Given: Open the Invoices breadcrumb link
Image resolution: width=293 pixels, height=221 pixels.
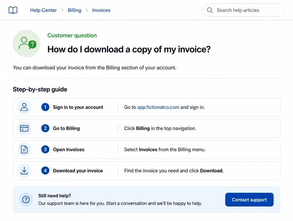Looking at the screenshot, I should click(x=101, y=10).
